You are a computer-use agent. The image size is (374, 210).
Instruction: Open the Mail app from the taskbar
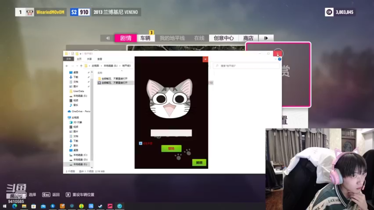coord(43,206)
